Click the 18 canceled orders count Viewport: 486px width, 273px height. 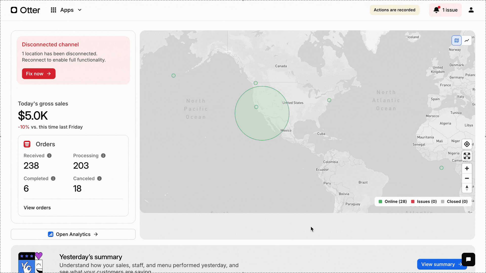coord(77,189)
